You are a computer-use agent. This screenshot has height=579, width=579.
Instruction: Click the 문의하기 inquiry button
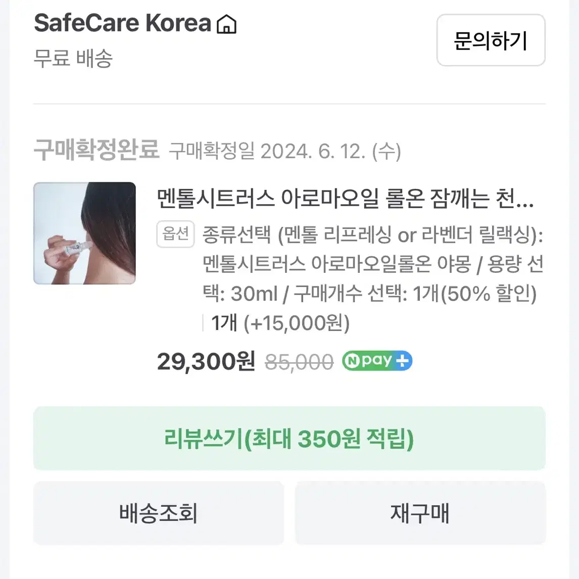pos(491,40)
